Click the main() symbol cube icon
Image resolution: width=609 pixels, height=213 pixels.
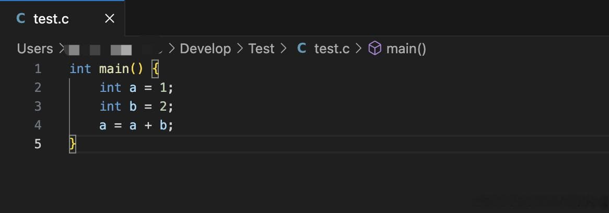374,49
